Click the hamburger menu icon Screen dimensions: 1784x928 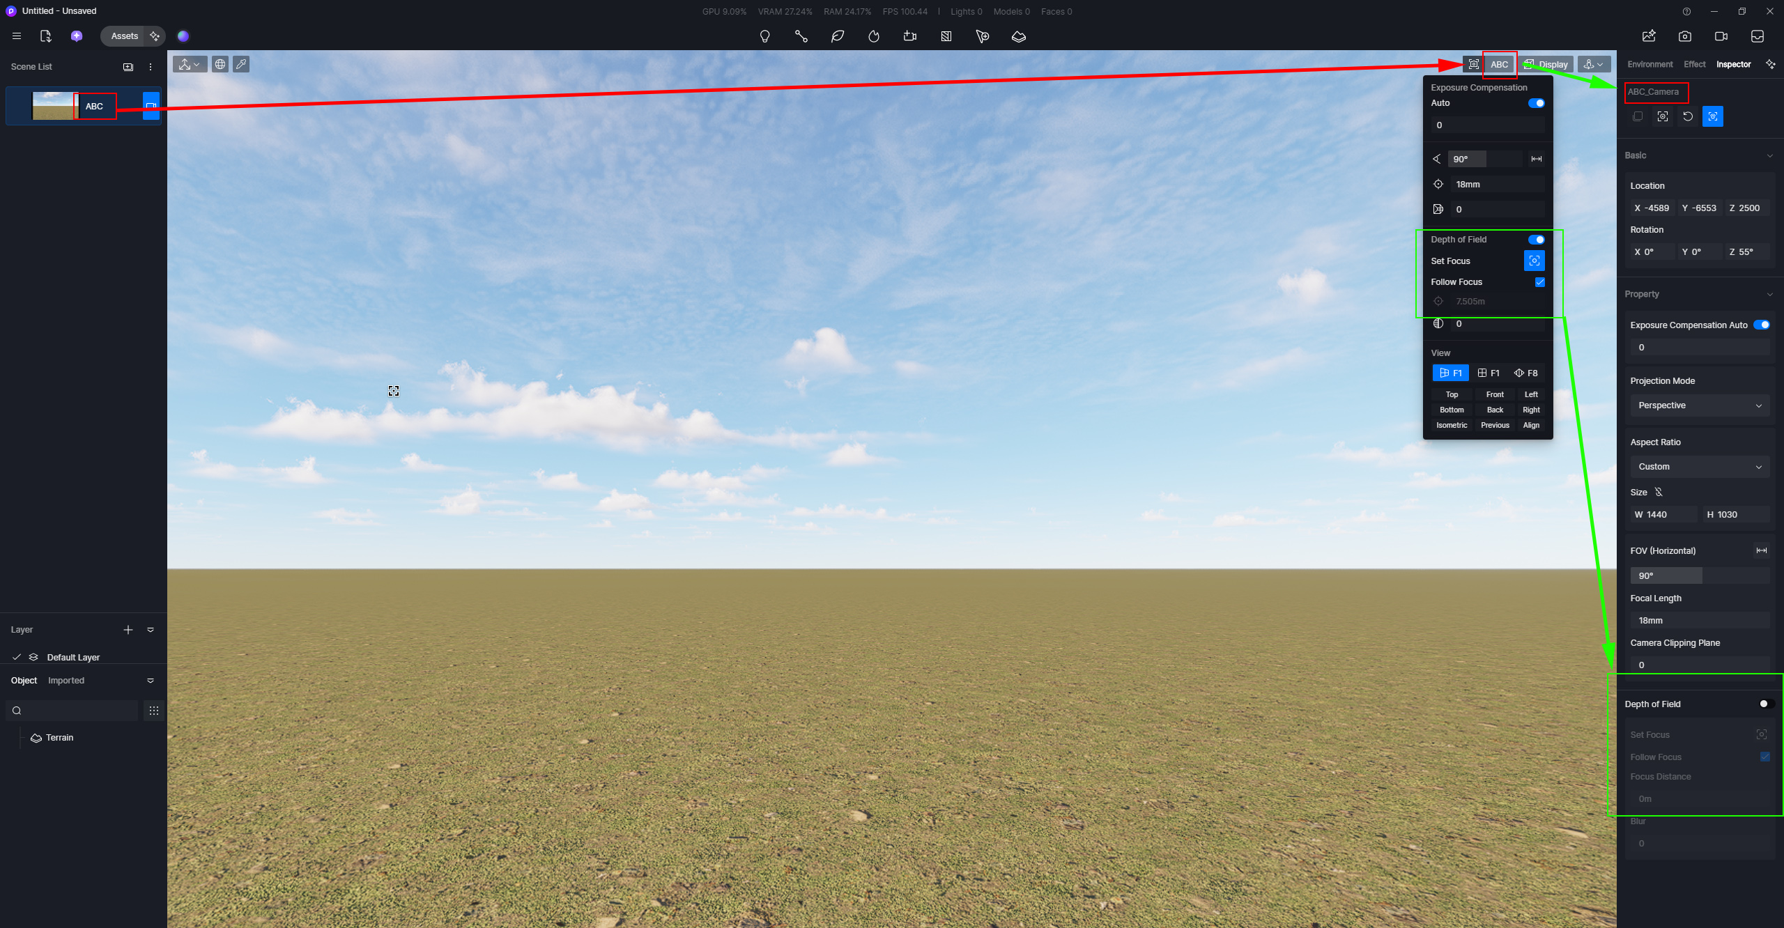click(17, 36)
